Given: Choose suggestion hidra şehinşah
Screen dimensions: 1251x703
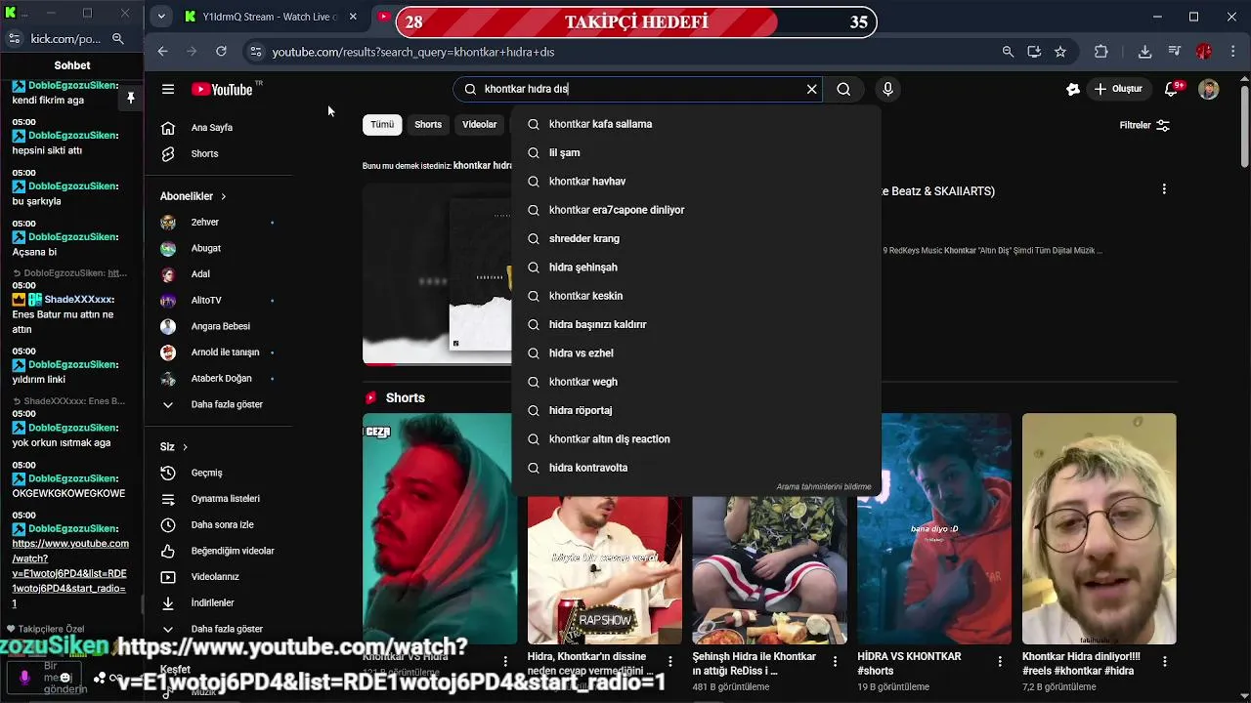Looking at the screenshot, I should pos(696,267).
